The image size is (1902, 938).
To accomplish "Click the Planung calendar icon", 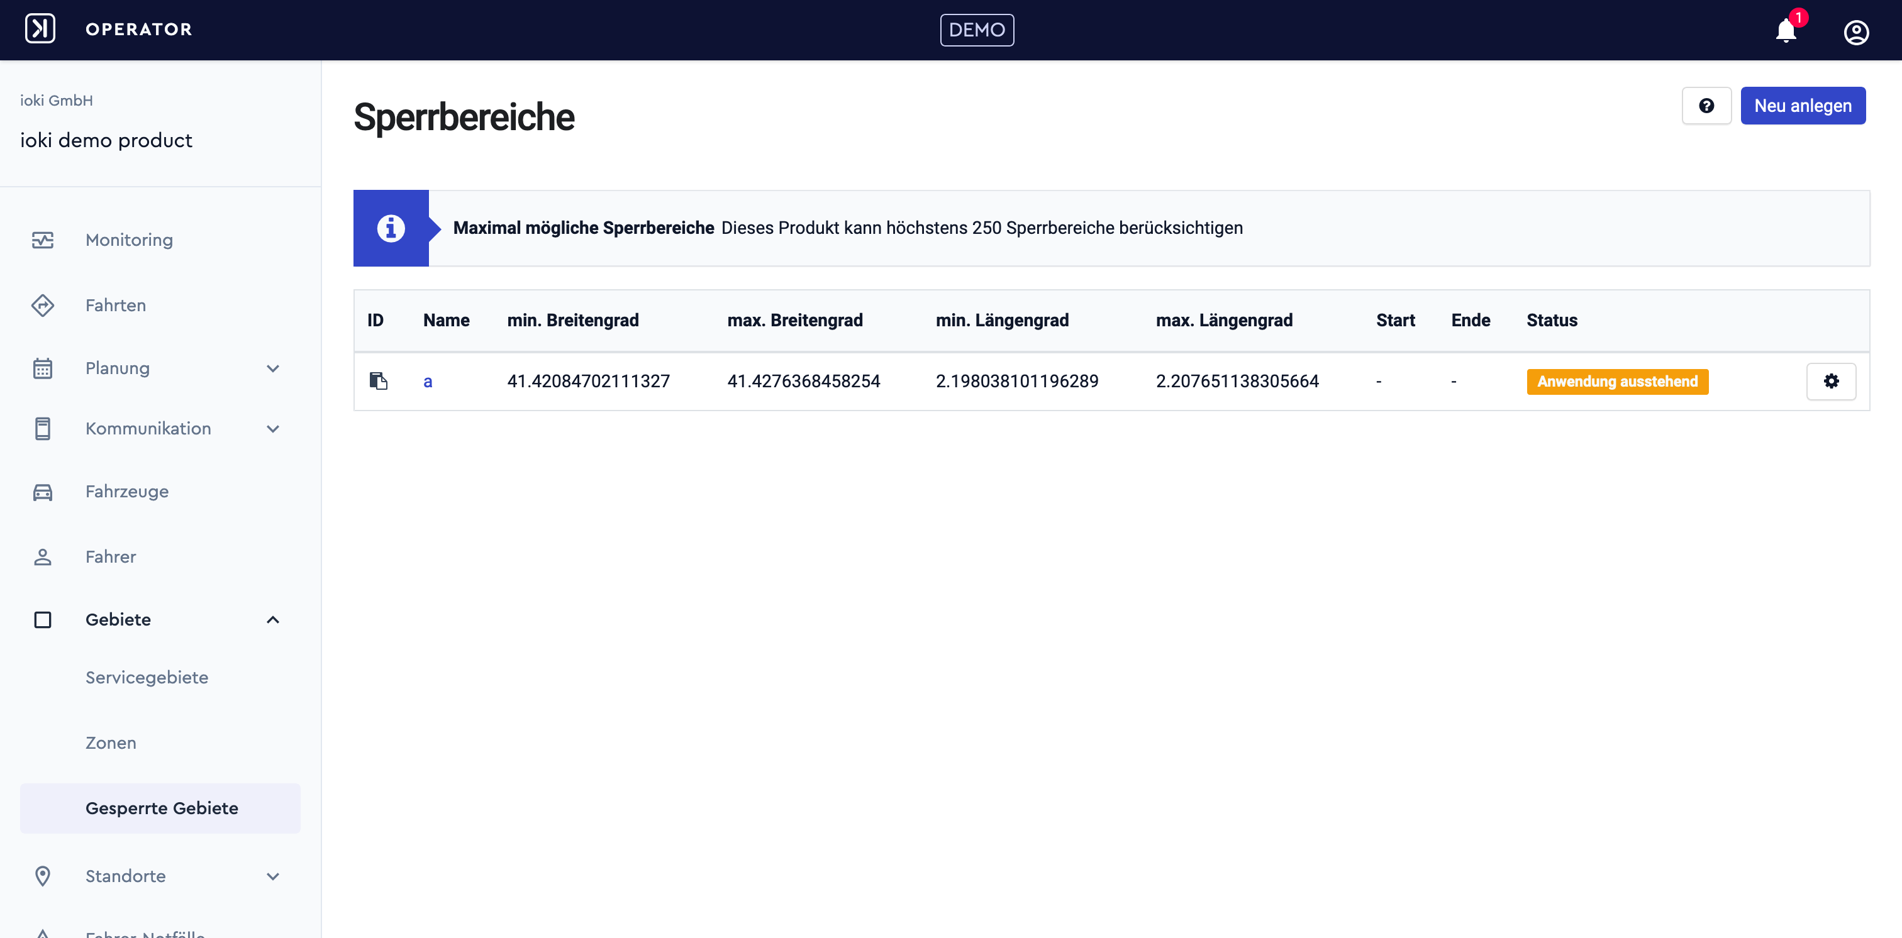I will point(43,368).
